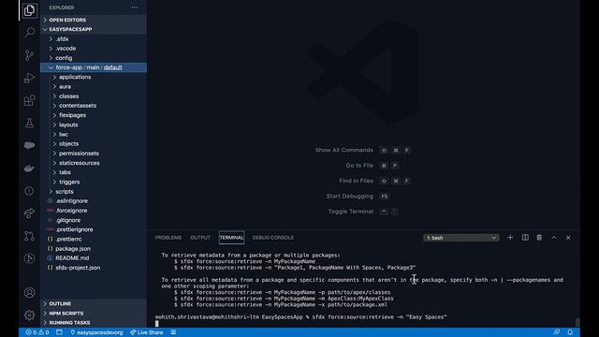599x337 pixels.
Task: Expand the contentassets folder
Action: 94,106
